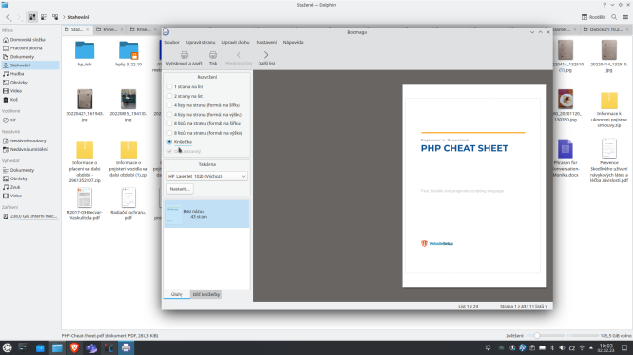Select 4 sheets per page portrait layout
This screenshot has height=355, width=633.
pyautogui.click(x=204, y=115)
